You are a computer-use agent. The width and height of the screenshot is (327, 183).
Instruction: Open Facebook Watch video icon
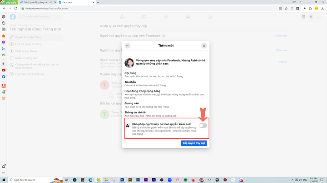click(166, 17)
